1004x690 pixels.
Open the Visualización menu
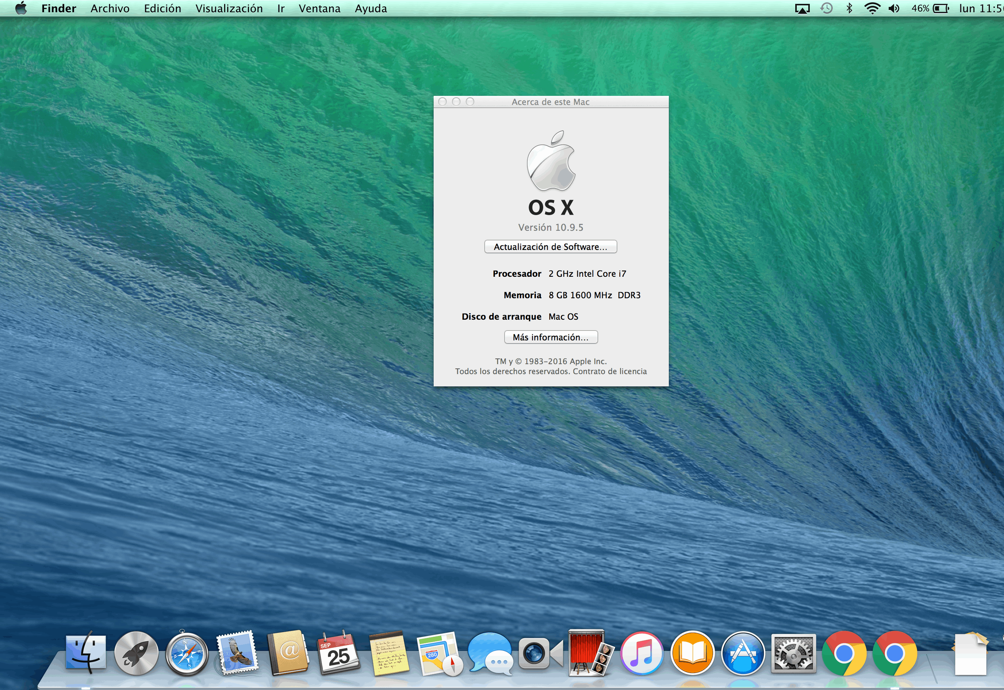(229, 8)
